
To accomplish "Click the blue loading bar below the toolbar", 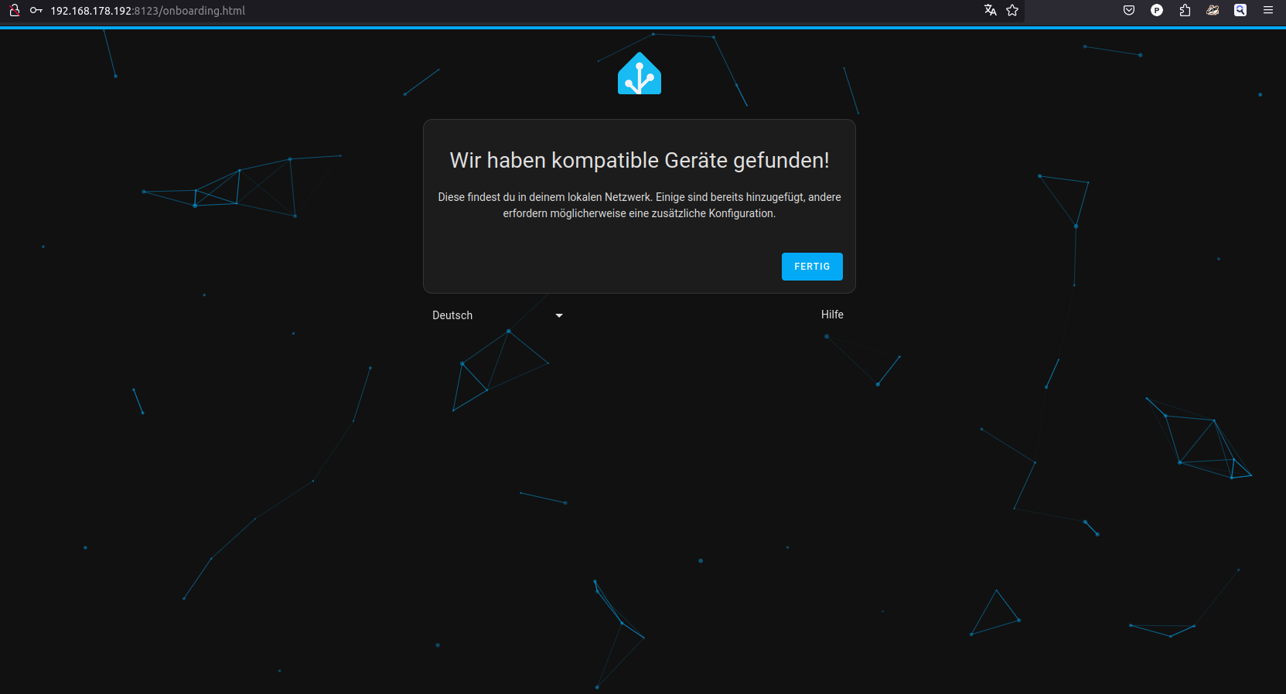I will pos(643,27).
